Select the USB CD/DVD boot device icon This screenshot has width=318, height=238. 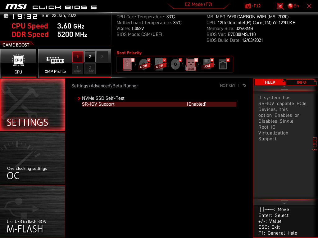click(x=144, y=64)
